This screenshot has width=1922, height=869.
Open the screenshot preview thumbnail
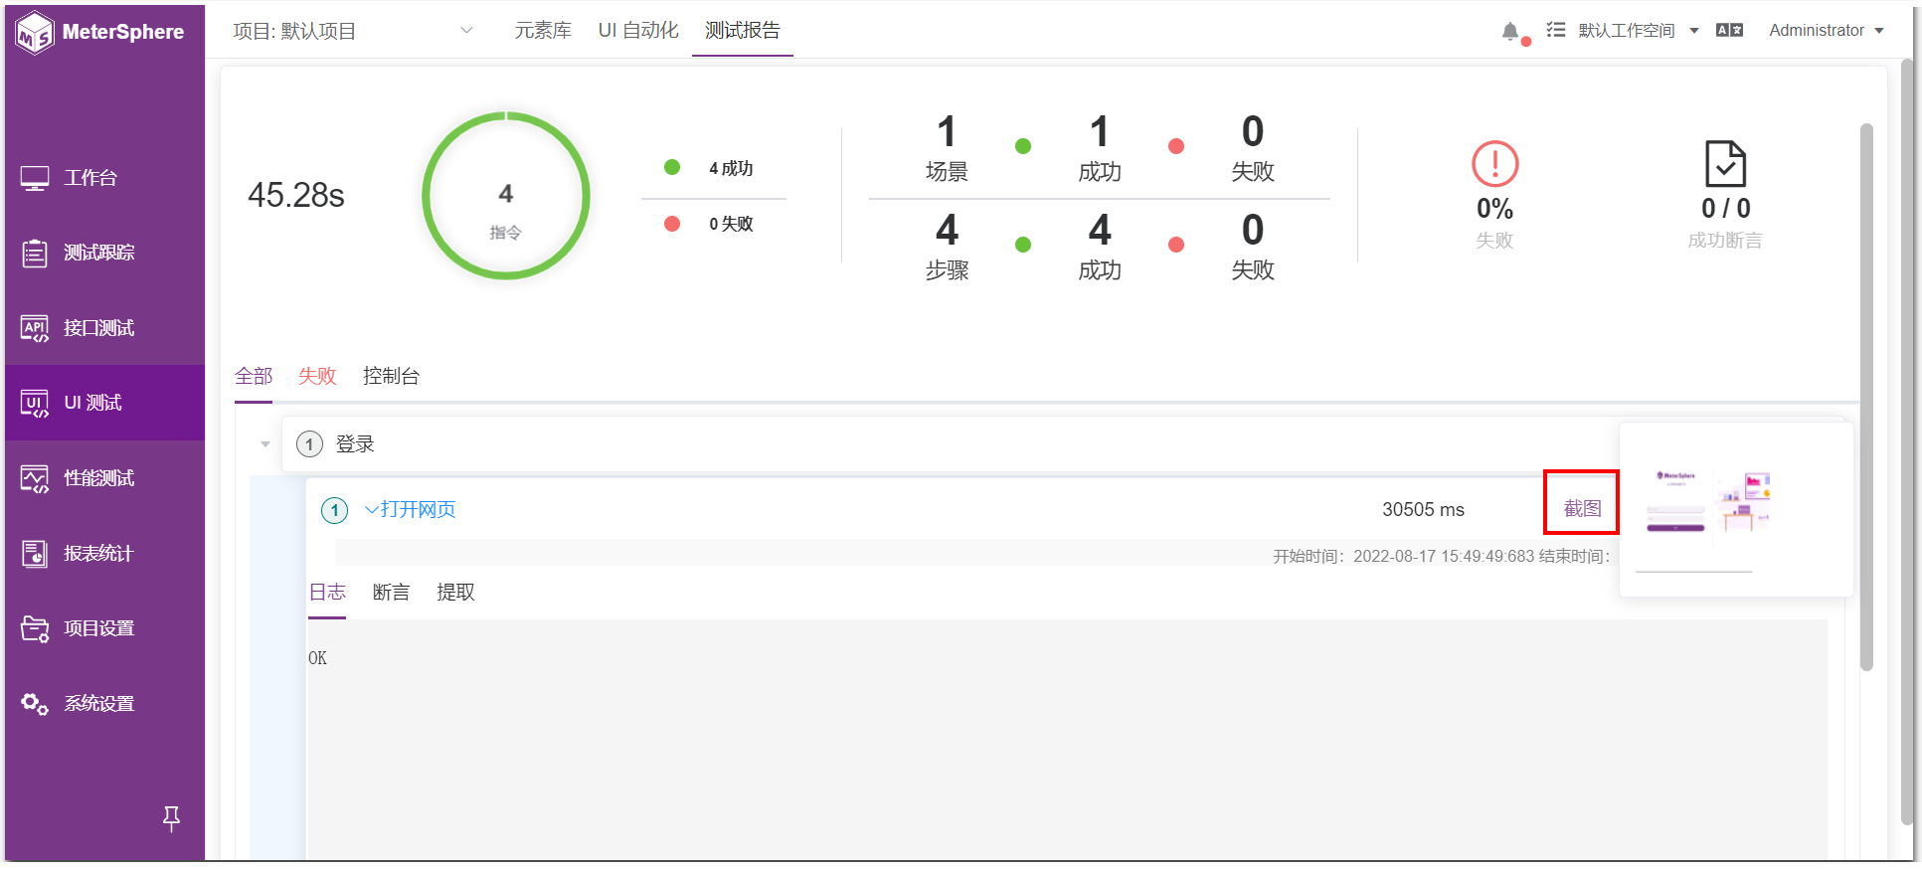pos(1708,502)
